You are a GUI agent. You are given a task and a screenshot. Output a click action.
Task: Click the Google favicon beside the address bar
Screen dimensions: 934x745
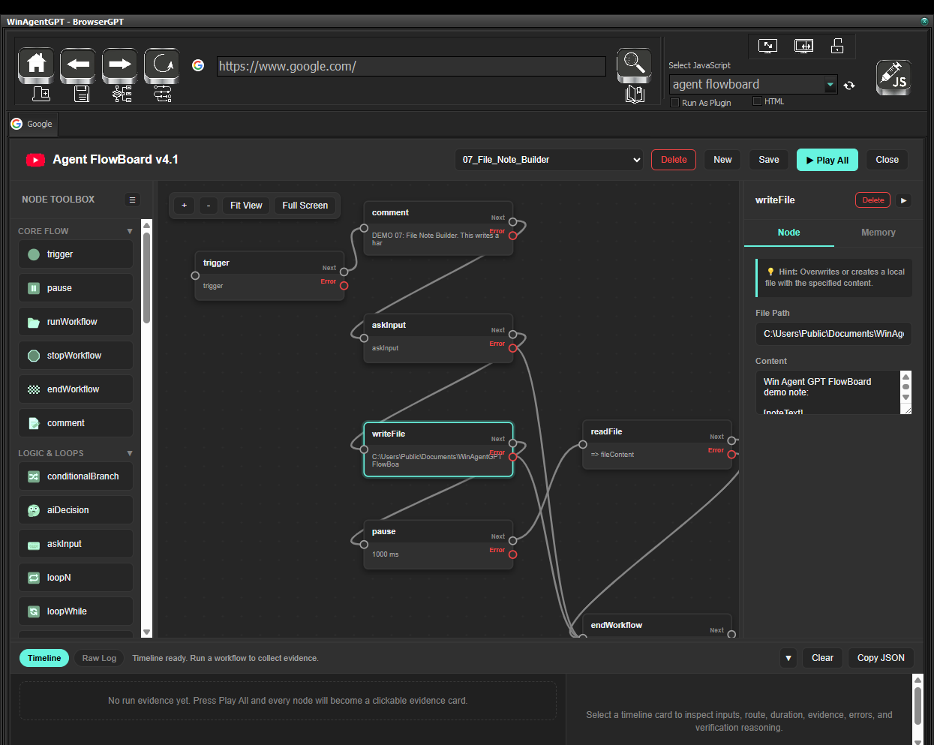click(198, 65)
